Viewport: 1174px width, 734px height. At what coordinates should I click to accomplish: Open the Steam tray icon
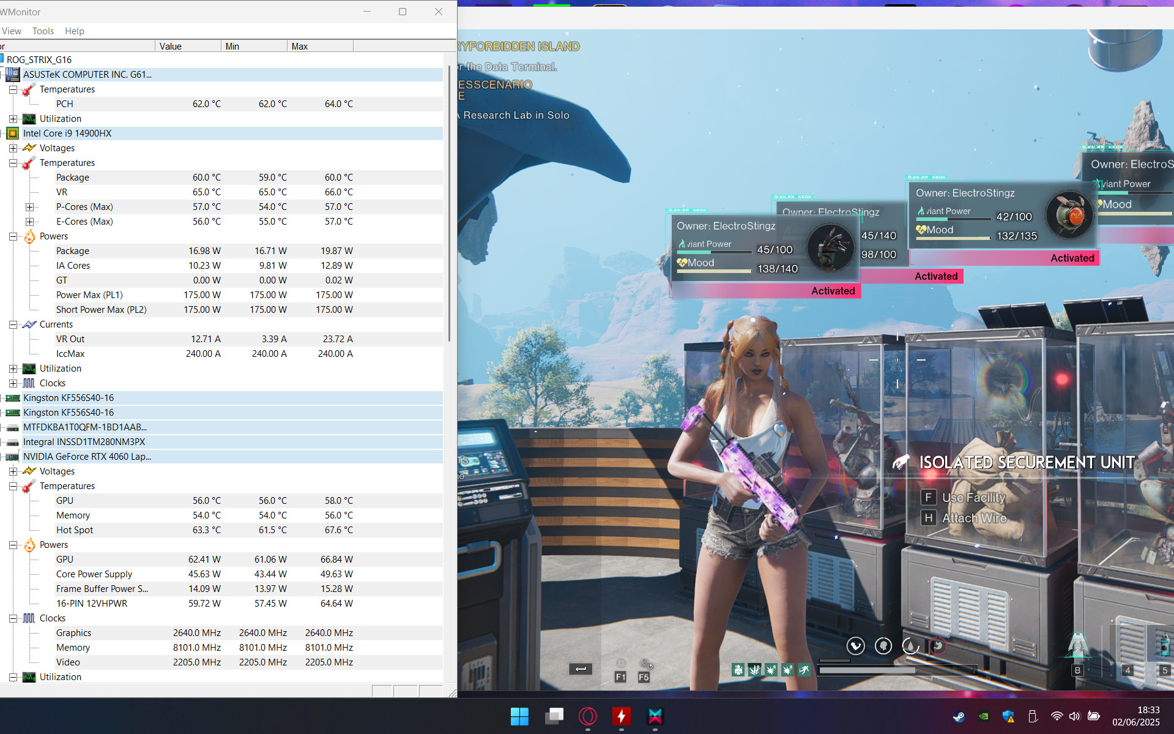[959, 716]
